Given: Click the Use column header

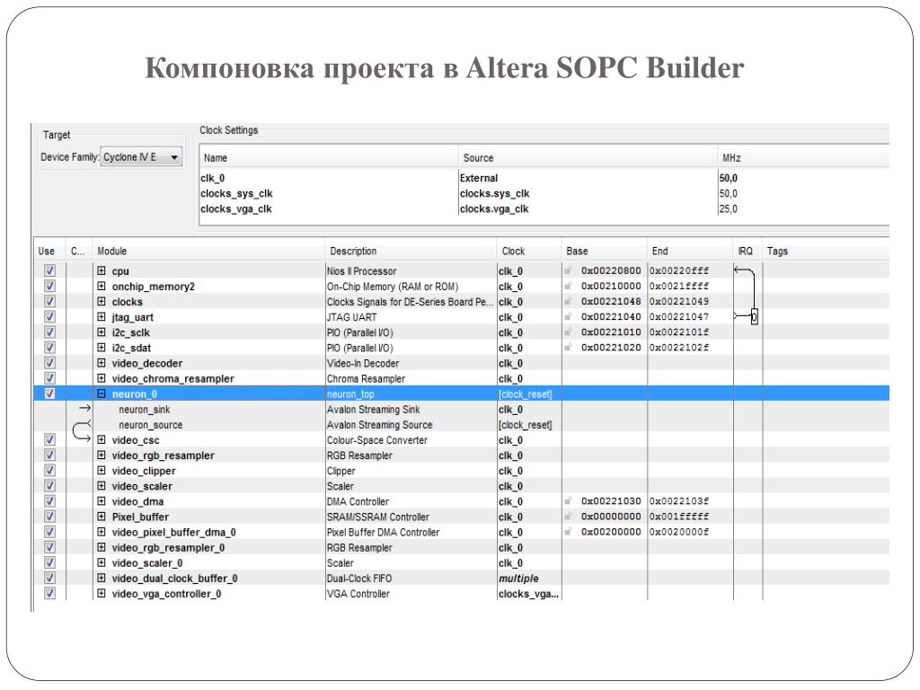Looking at the screenshot, I should pyautogui.click(x=49, y=252).
